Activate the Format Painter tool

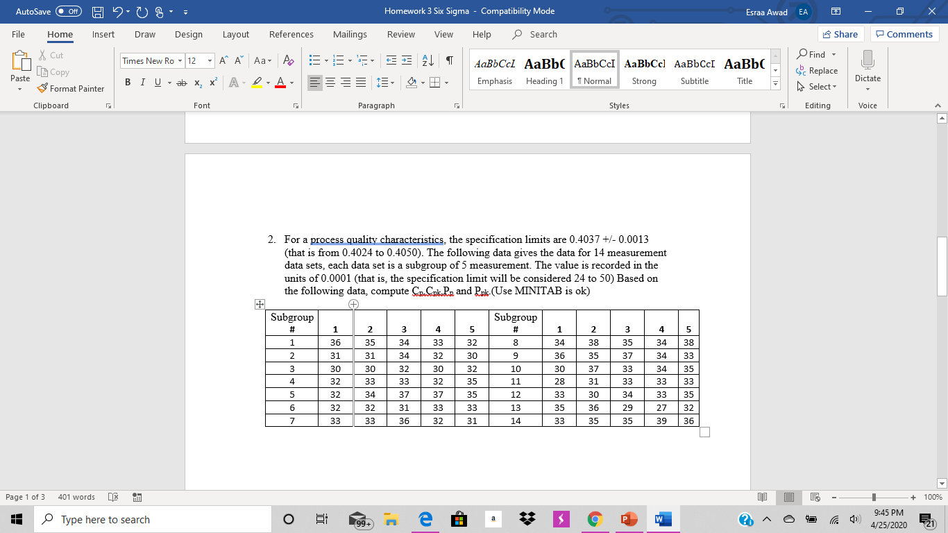[x=71, y=88]
